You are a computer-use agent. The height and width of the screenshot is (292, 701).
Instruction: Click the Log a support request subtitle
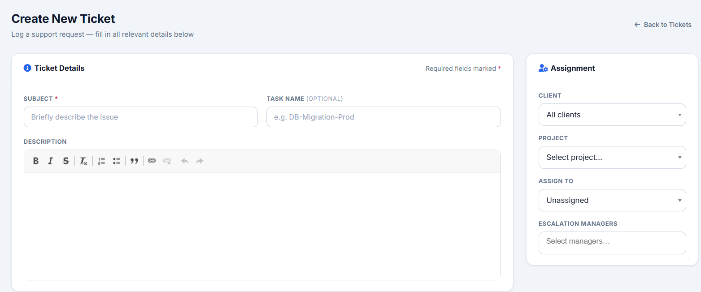[x=103, y=34]
